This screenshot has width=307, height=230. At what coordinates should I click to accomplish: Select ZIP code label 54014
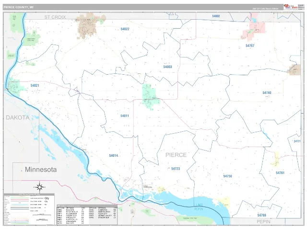[x=114, y=156]
